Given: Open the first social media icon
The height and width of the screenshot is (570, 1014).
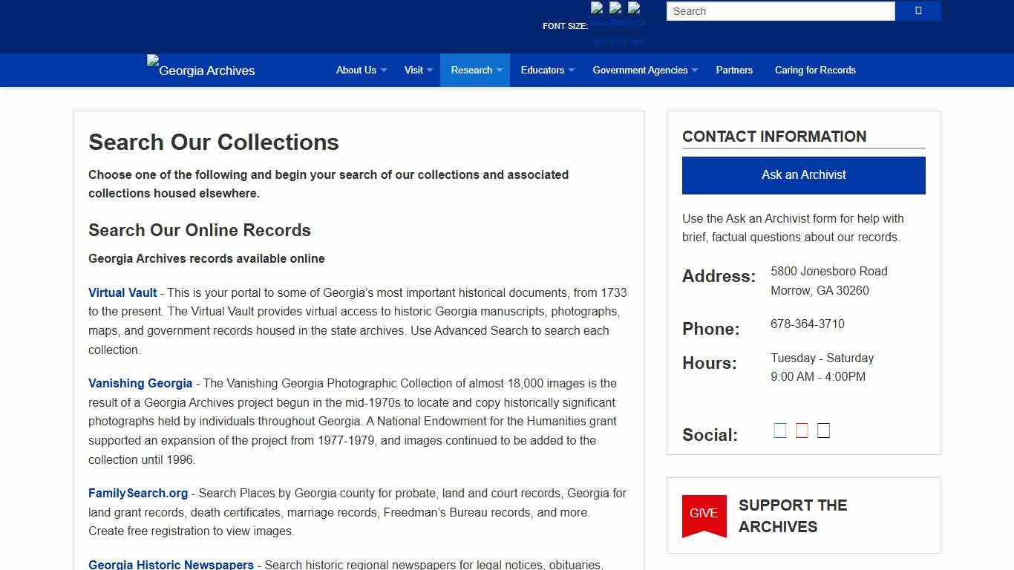Looking at the screenshot, I should click(780, 430).
